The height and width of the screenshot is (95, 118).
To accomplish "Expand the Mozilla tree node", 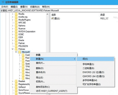I will pyautogui.click(x=12, y=14).
